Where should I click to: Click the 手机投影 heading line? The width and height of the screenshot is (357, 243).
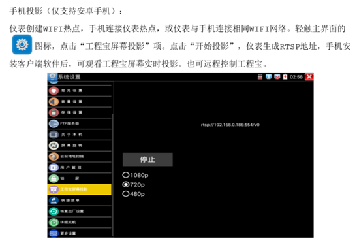(x=66, y=11)
